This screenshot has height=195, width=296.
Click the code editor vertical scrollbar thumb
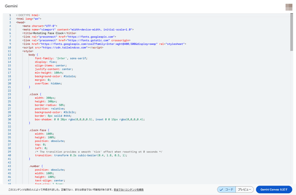[x=291, y=32]
